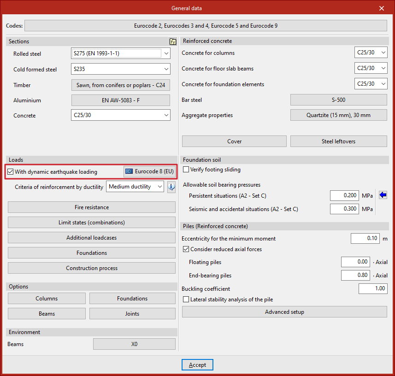
Task: Open Fire resistance settings
Action: coord(92,207)
